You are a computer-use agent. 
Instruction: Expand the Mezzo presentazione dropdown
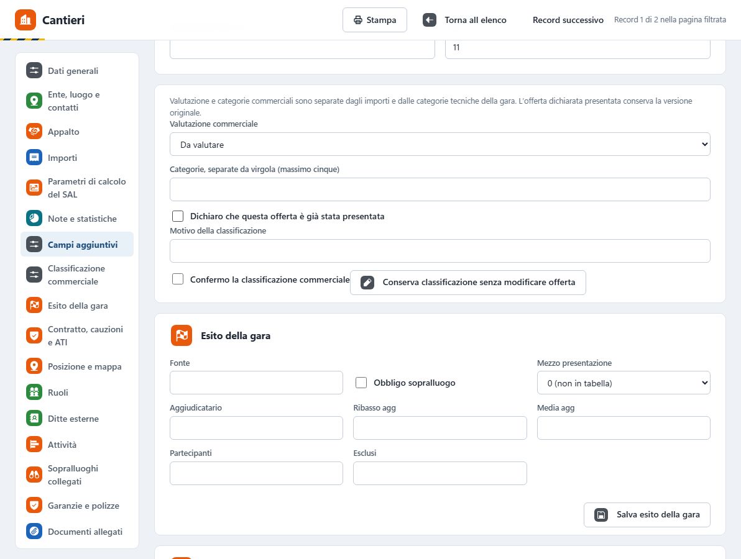coord(624,383)
